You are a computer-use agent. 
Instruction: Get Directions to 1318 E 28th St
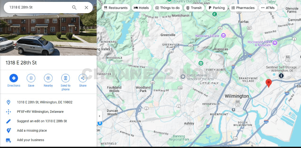tap(14, 78)
